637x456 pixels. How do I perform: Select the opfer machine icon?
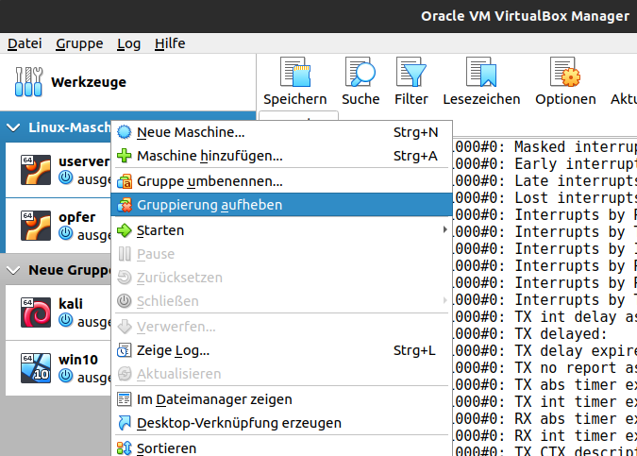36,226
